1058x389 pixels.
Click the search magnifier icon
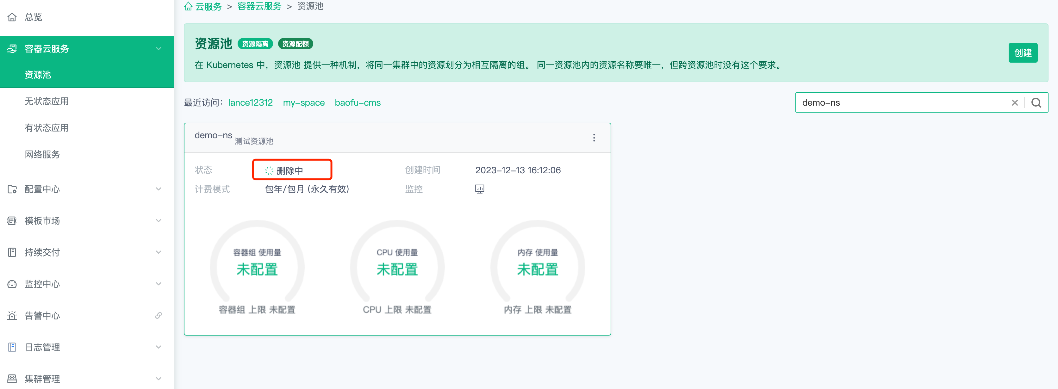tap(1036, 103)
